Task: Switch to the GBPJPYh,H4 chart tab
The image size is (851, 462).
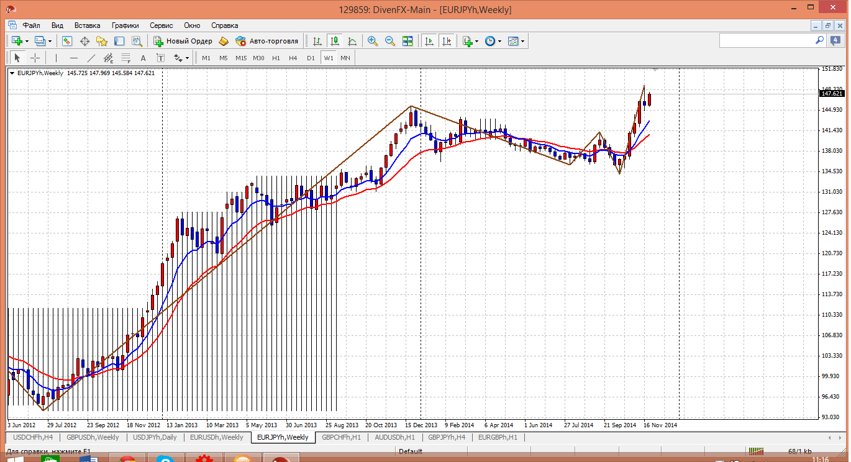Action: pyautogui.click(x=446, y=437)
